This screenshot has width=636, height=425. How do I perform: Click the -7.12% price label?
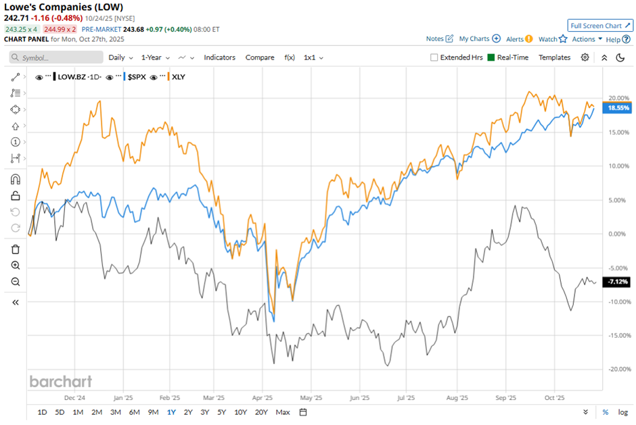click(x=616, y=282)
